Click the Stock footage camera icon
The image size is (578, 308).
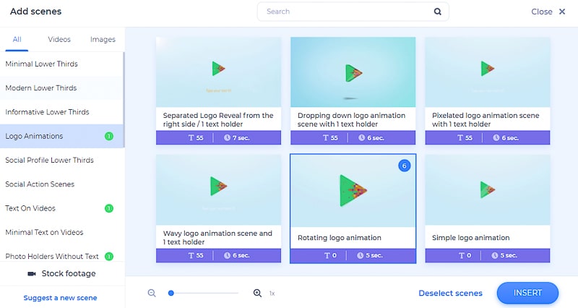[x=32, y=274]
